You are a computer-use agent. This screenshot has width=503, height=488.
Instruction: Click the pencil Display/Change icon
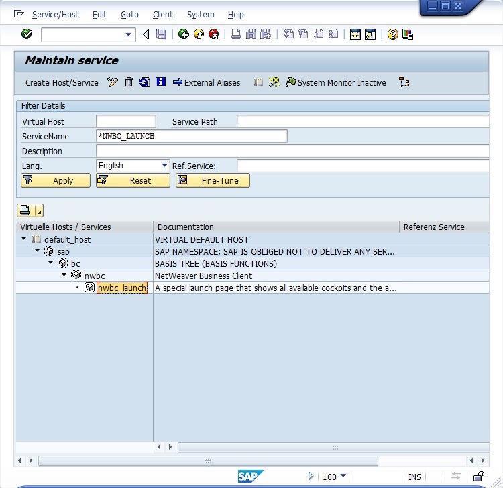click(113, 82)
